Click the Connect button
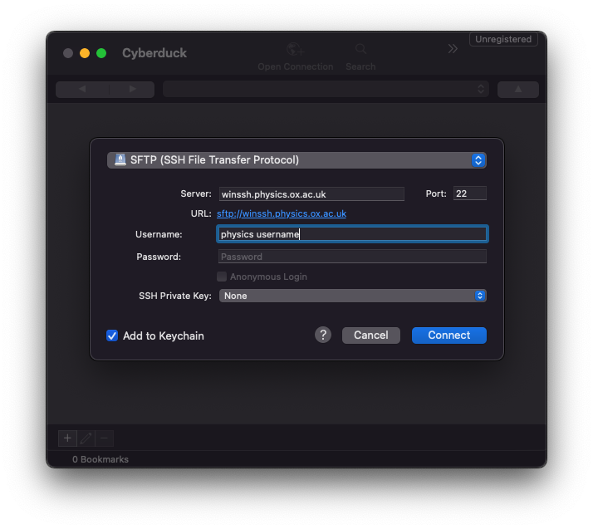 pos(449,336)
